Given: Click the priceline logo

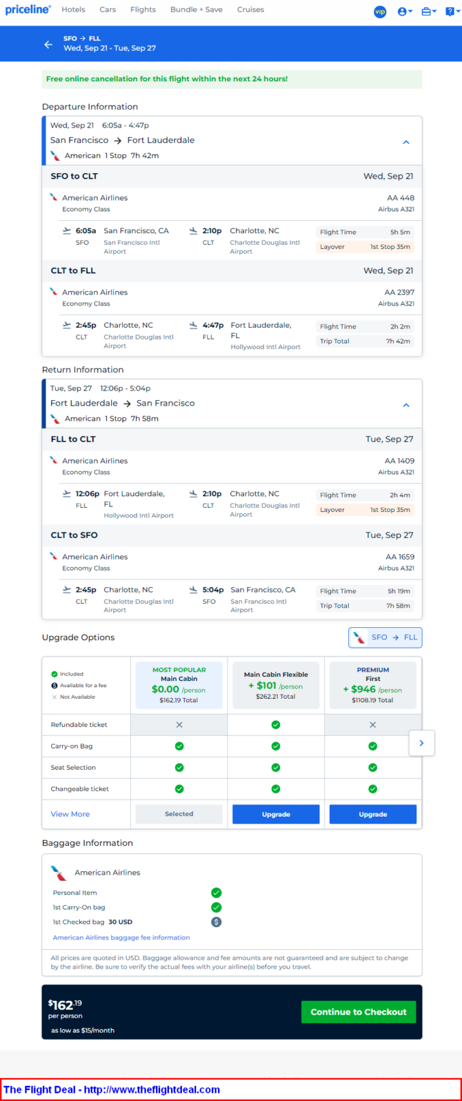Looking at the screenshot, I should pos(28,10).
